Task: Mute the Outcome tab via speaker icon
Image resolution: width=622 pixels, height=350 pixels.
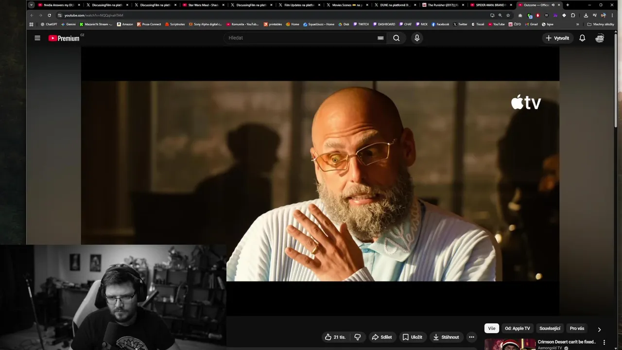Action: pyautogui.click(x=553, y=5)
